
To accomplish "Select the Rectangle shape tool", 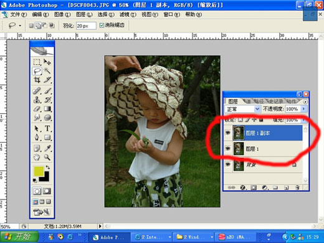I will point(47,137).
